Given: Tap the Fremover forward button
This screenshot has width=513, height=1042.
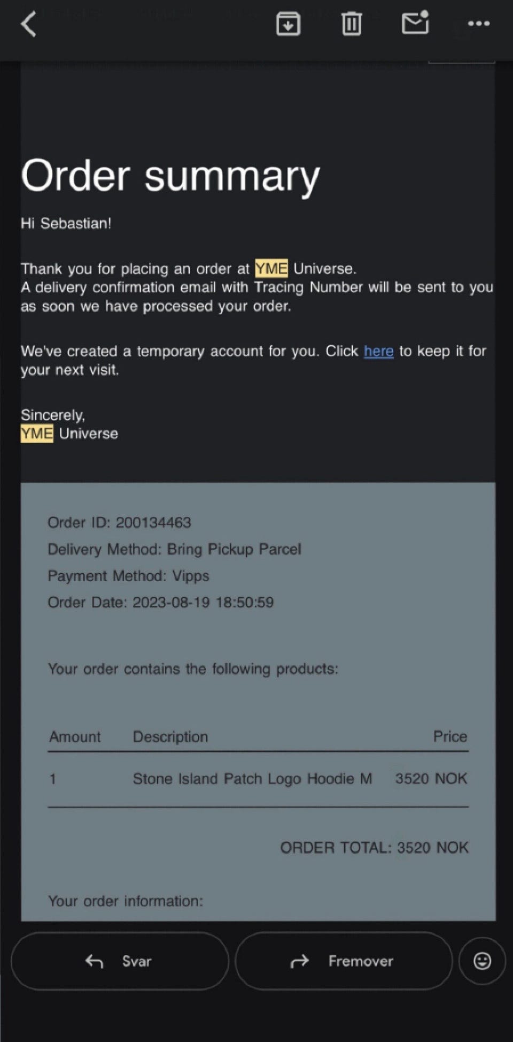Looking at the screenshot, I should coord(344,961).
